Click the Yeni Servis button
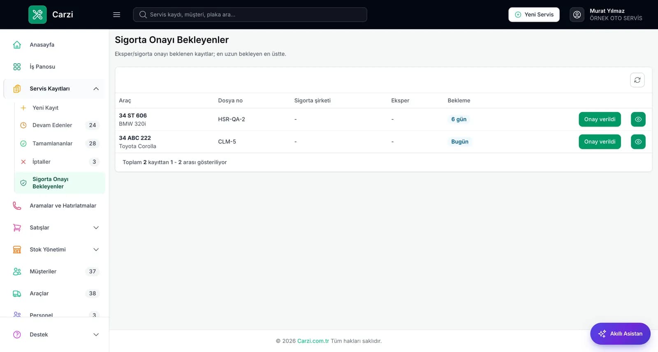This screenshot has height=352, width=658. [534, 14]
